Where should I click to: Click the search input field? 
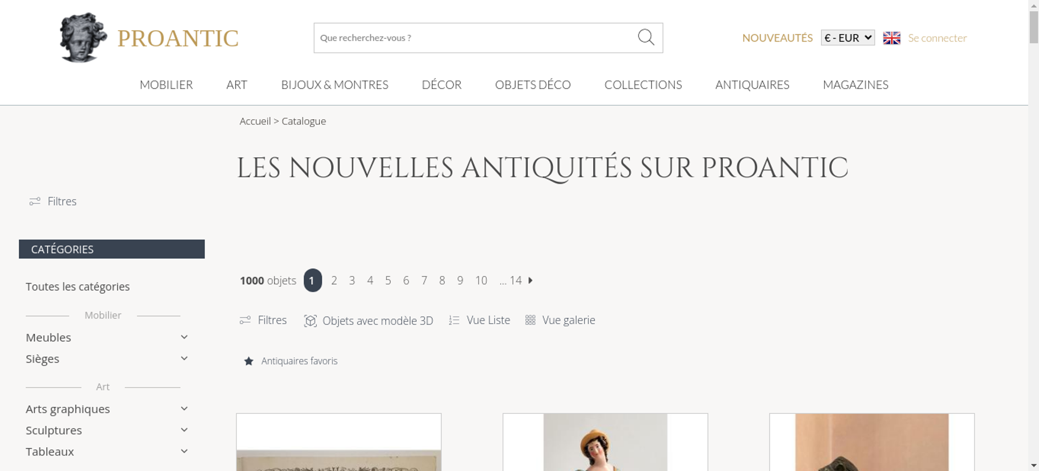[x=475, y=38]
